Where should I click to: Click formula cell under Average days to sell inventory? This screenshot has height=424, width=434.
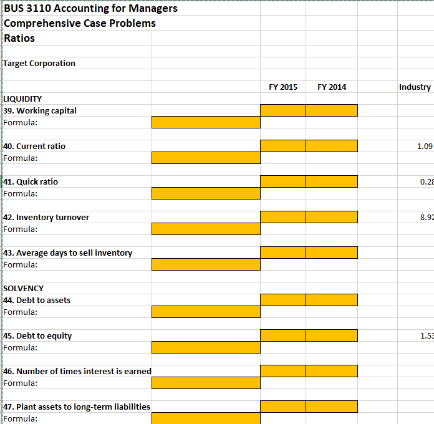(206, 264)
